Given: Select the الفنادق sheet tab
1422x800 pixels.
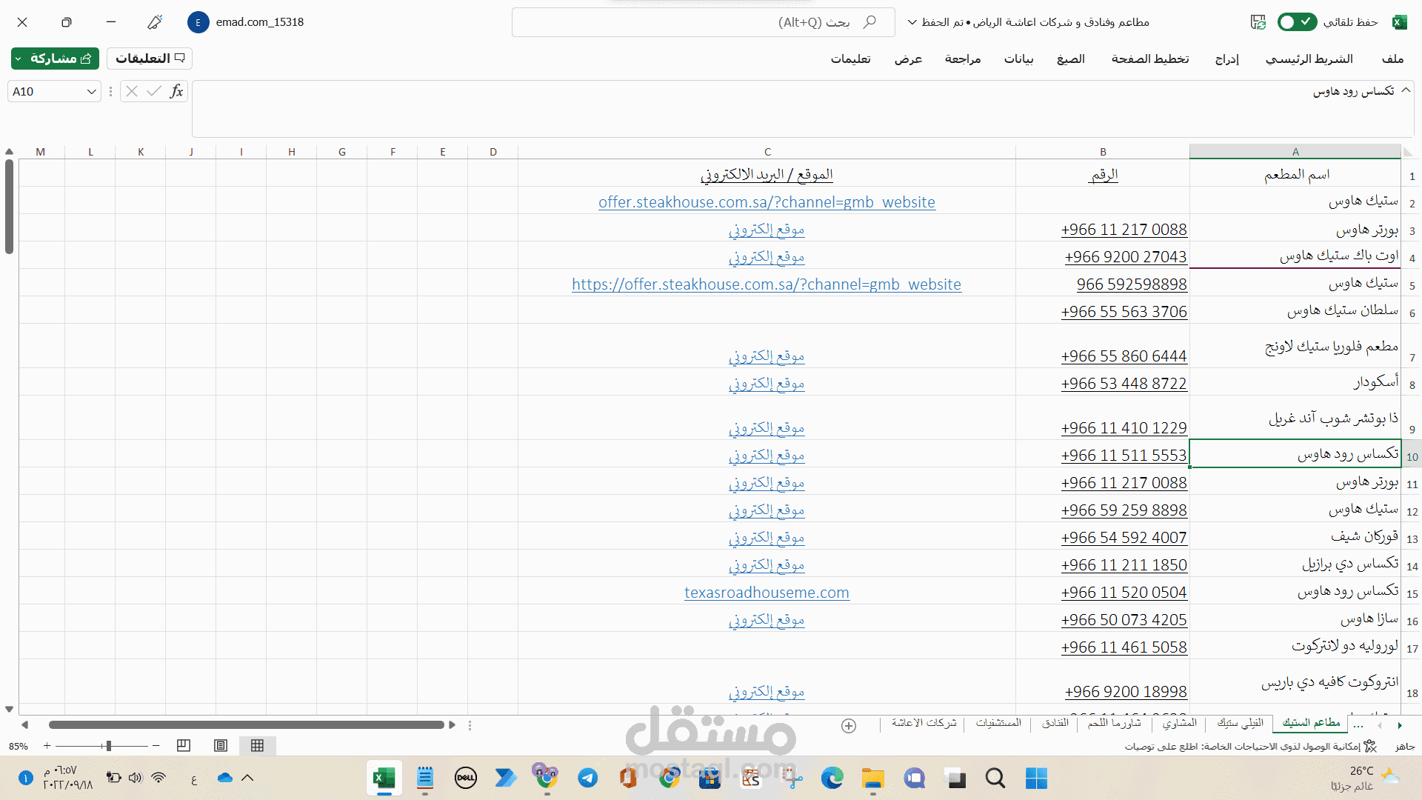Looking at the screenshot, I should pyautogui.click(x=1055, y=723).
